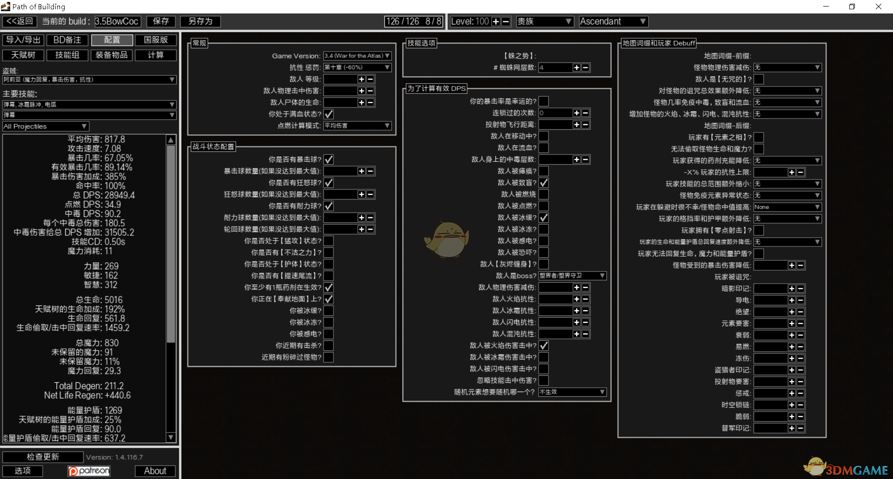Toggle 你是否有暴击球 checkbox

tap(328, 160)
